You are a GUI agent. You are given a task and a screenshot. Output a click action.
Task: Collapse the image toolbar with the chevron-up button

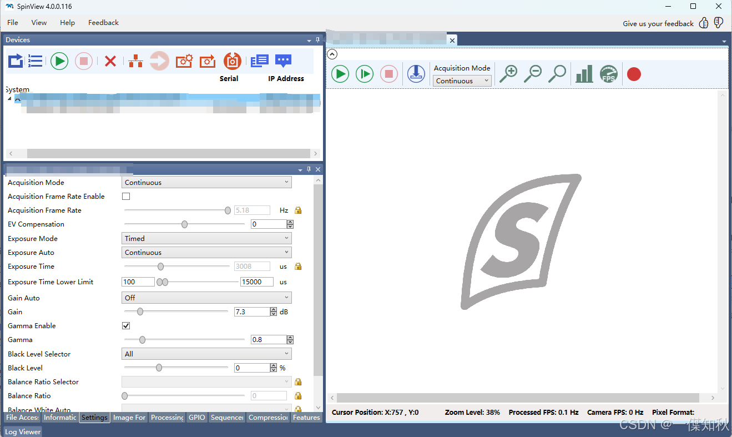click(332, 54)
